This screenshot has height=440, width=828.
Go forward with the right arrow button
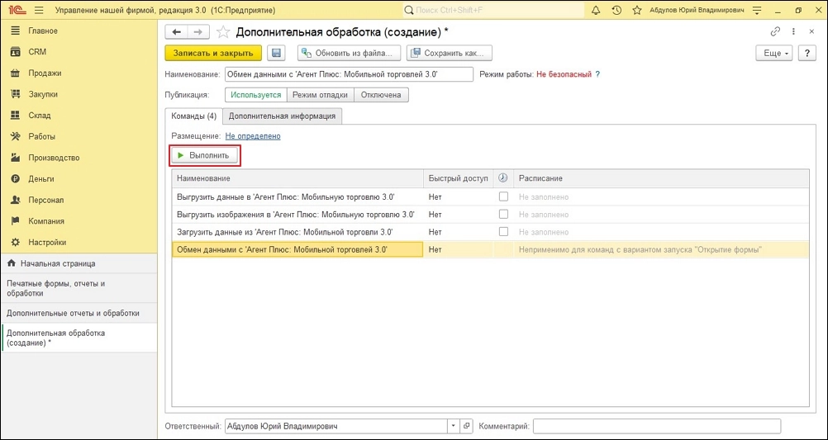point(198,32)
